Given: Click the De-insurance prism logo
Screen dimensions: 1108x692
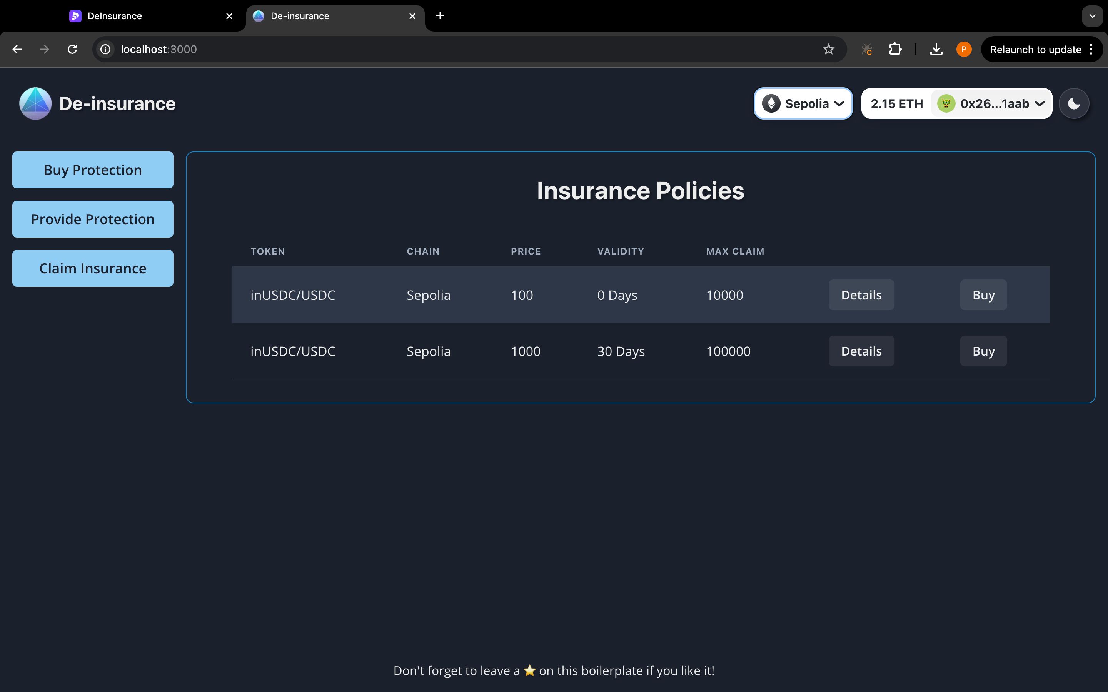Looking at the screenshot, I should click(x=35, y=103).
